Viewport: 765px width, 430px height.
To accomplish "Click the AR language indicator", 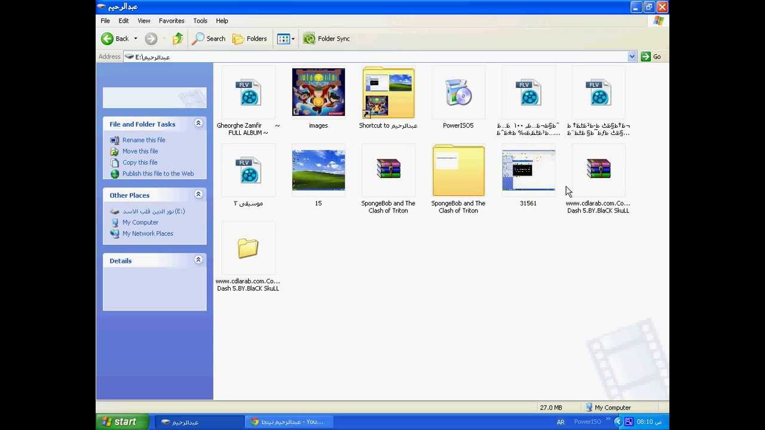I will (x=561, y=422).
